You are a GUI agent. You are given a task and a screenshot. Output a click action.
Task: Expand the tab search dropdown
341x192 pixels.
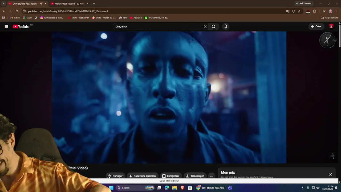pyautogui.click(x=3, y=4)
